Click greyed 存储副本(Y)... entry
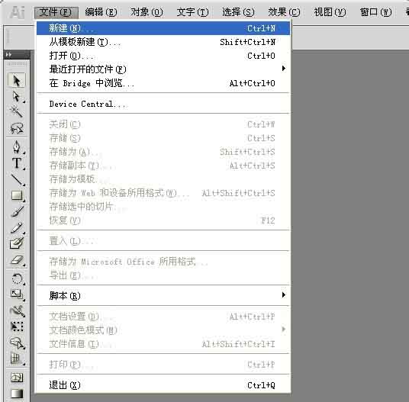The height and width of the screenshot is (402, 409). 163,166
